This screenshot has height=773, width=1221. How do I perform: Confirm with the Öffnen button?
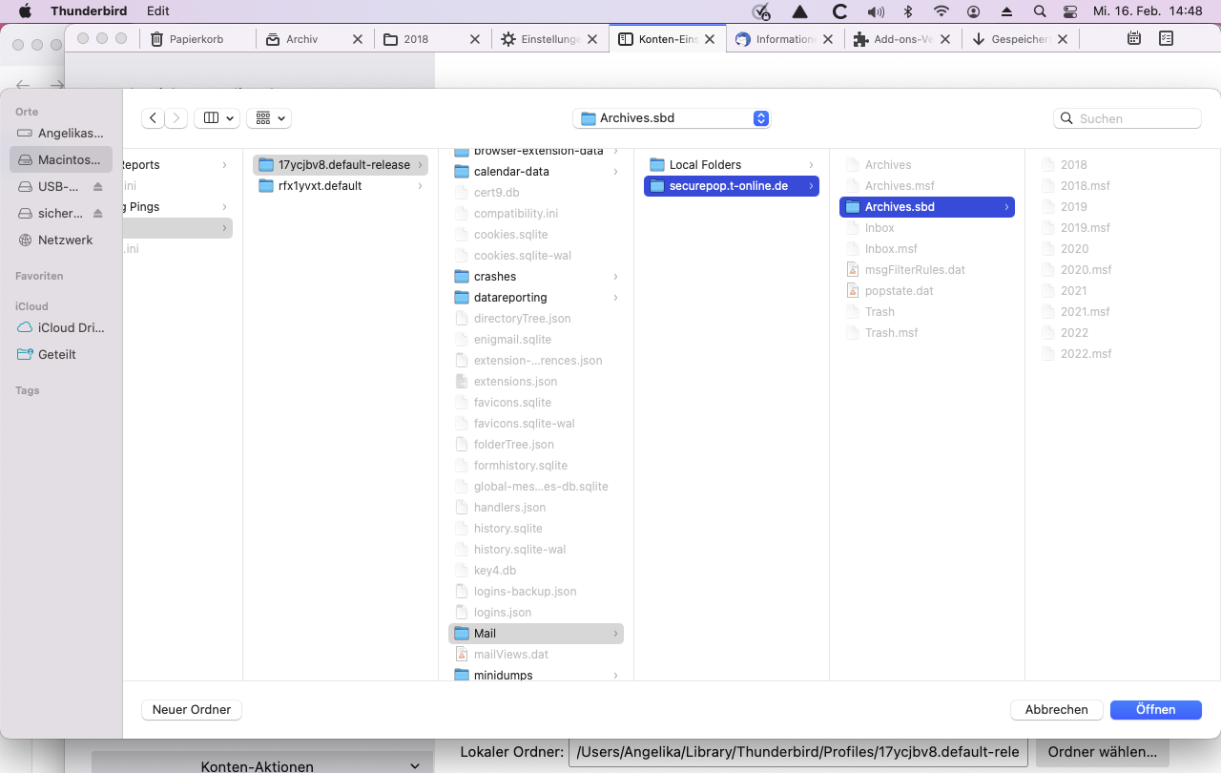coord(1156,709)
